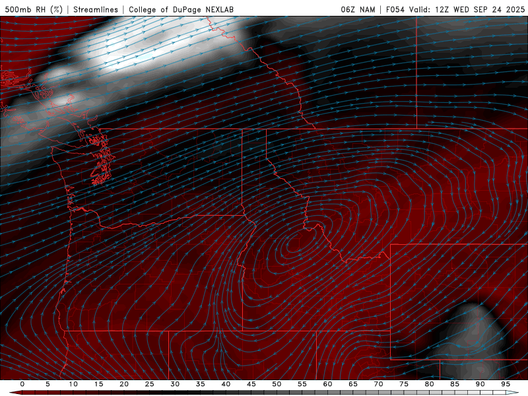Viewport: 528px width, 396px height.
Task: Click the "45" label on the color scale
Action: point(251,384)
